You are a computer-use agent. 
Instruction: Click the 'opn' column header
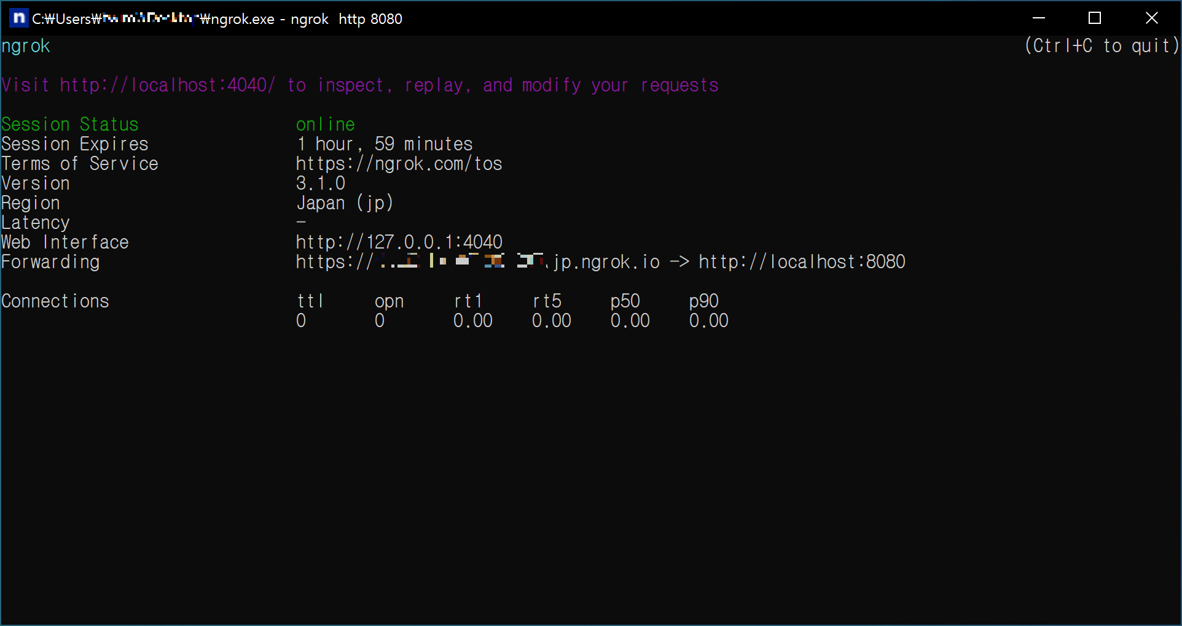click(x=389, y=302)
